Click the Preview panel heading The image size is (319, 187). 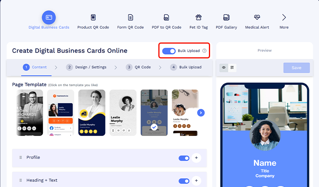click(265, 51)
